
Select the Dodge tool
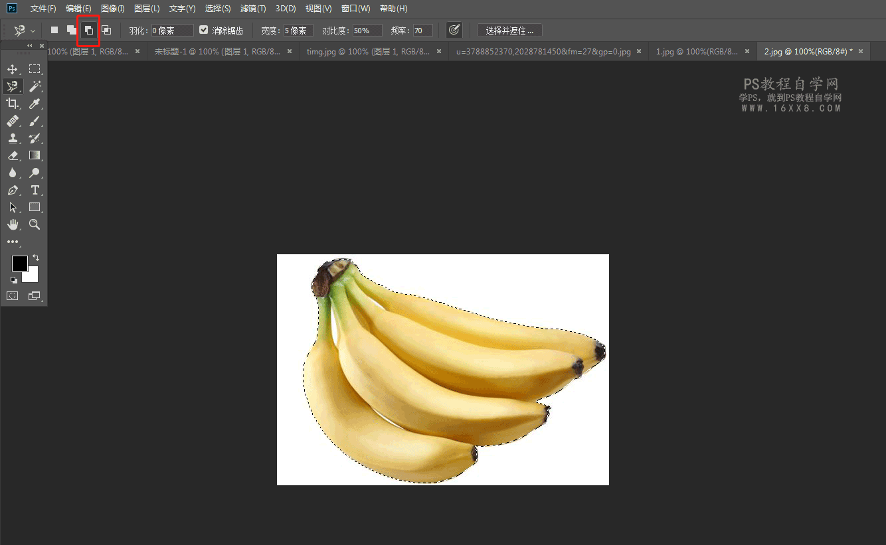[35, 173]
